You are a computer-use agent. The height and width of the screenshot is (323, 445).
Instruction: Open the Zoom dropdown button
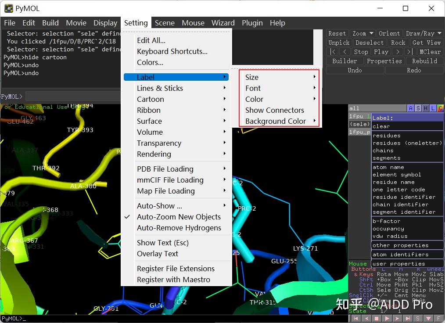pyautogui.click(x=362, y=33)
